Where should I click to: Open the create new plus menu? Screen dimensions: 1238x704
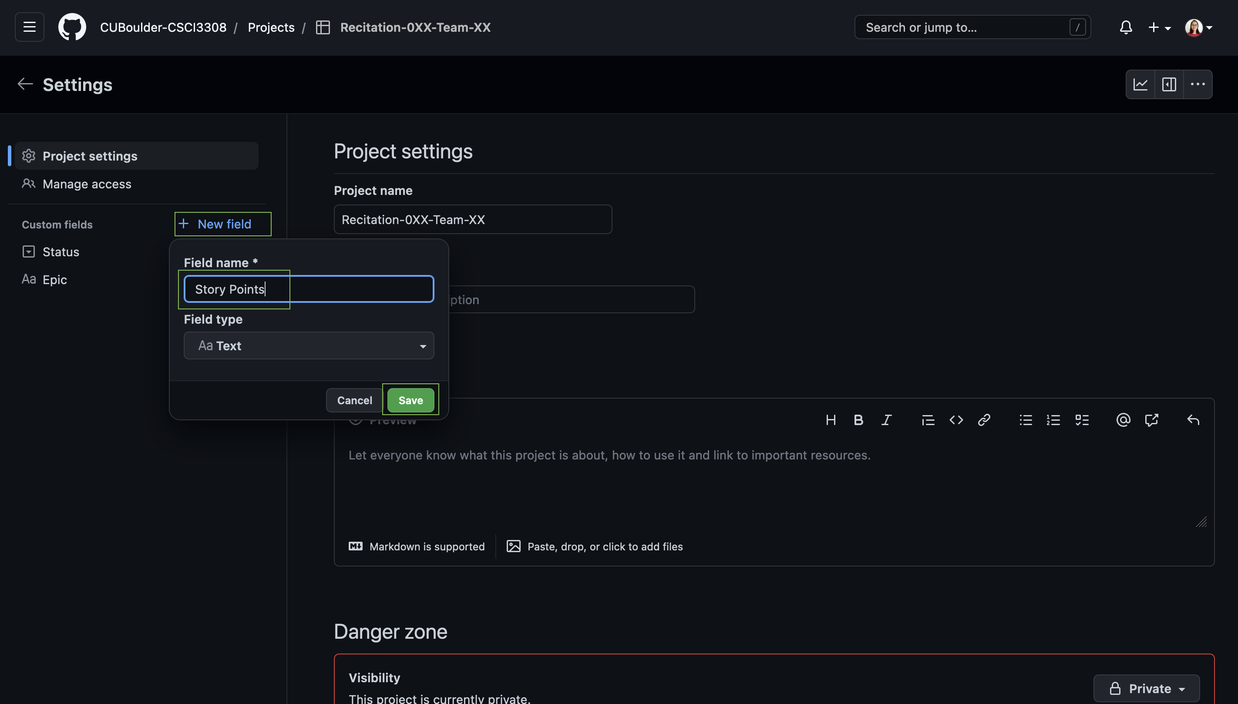tap(1159, 27)
